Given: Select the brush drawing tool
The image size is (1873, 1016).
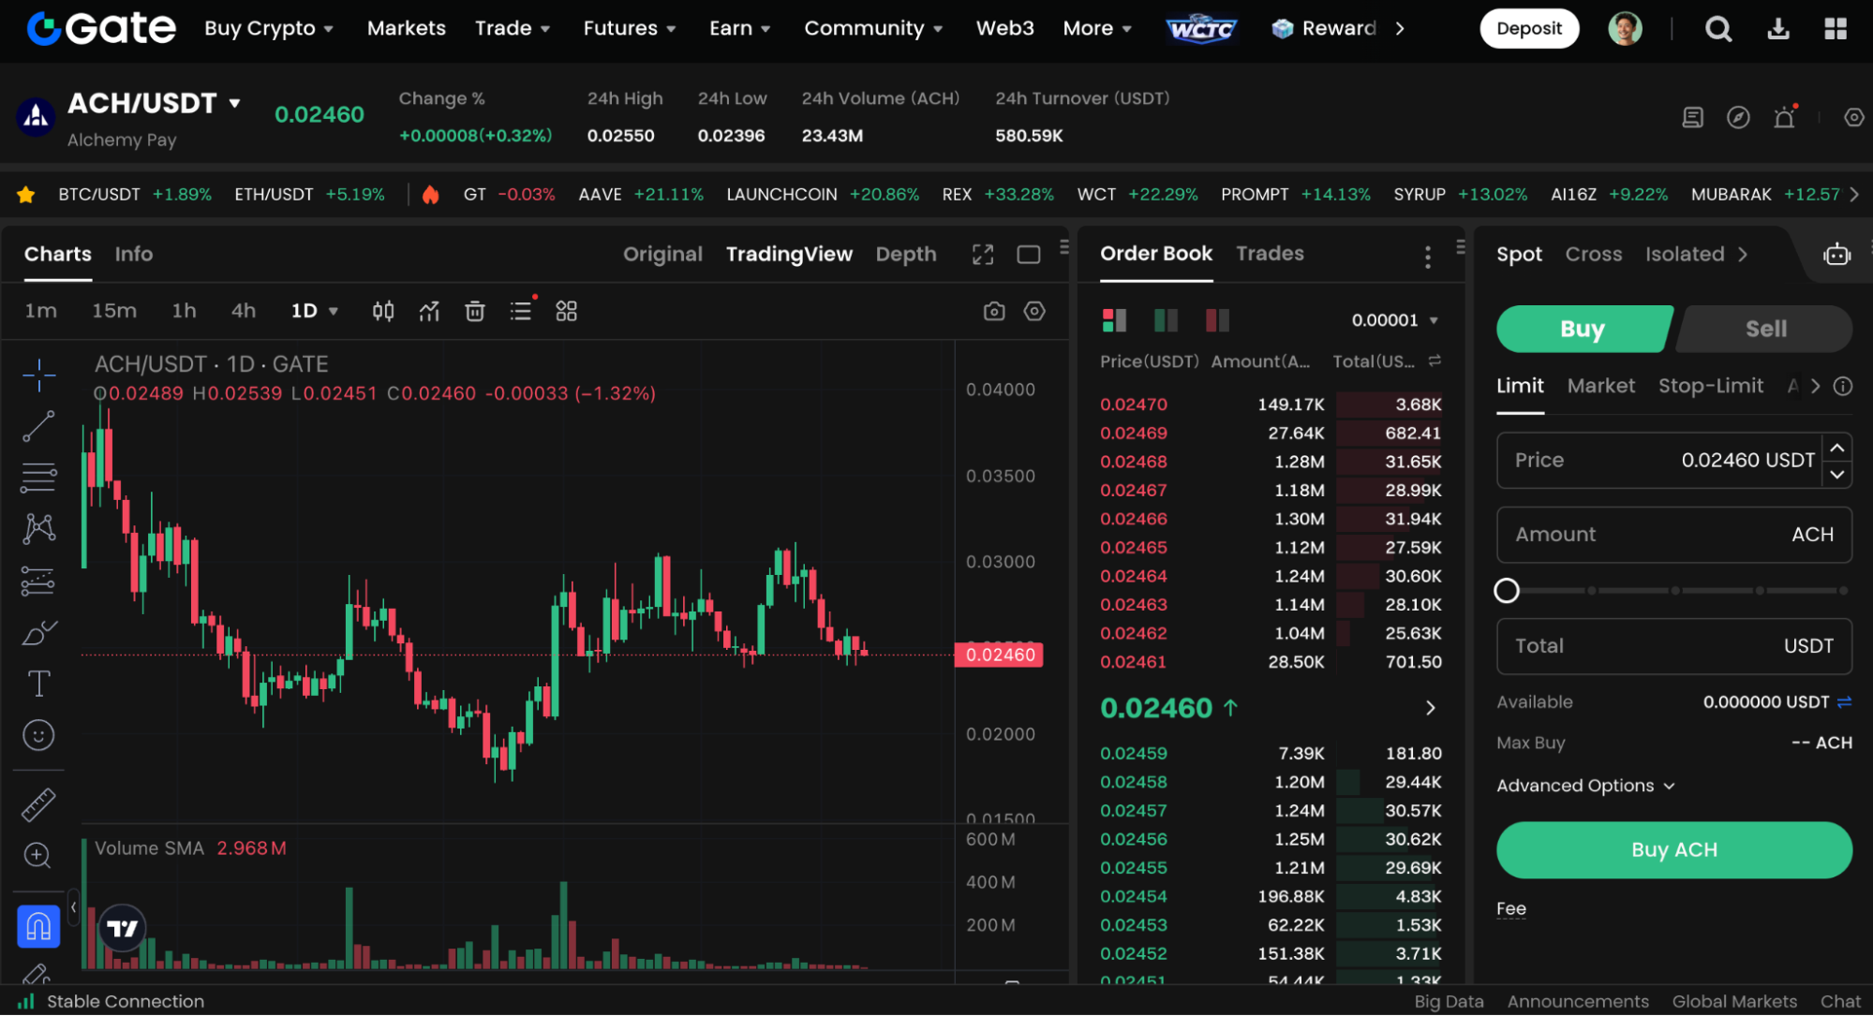Looking at the screenshot, I should point(38,633).
